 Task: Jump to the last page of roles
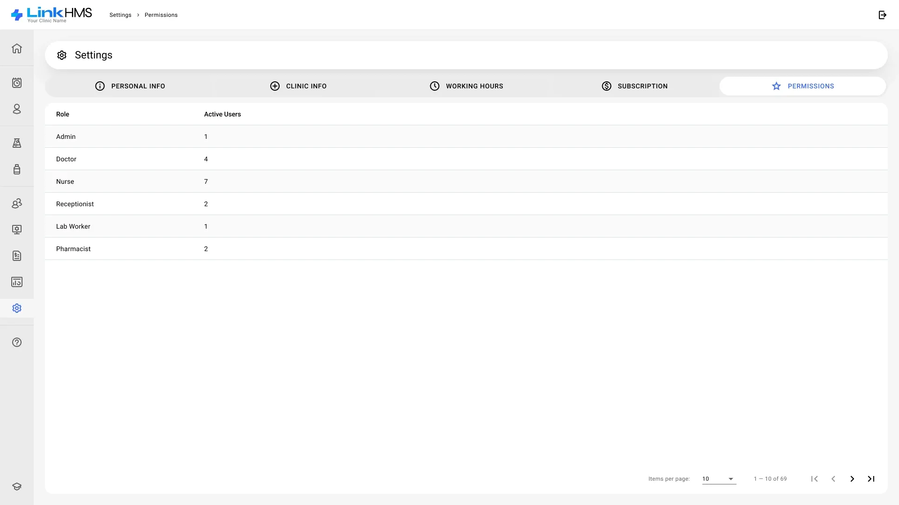871,479
